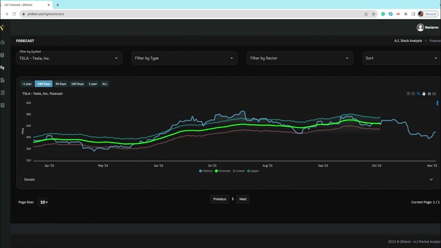Screen dimensions: 441x248
Task: Toggle History series in chart legend
Action: coord(206,171)
